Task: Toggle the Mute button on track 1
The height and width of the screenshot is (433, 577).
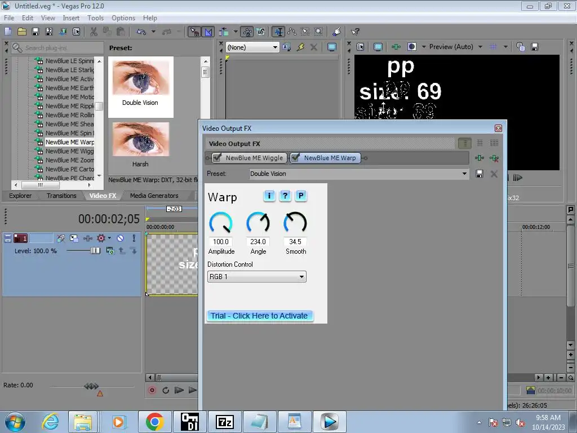Action: coord(121,238)
